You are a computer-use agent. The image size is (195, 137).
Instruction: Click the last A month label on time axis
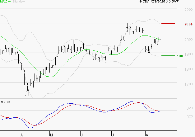[146, 135]
